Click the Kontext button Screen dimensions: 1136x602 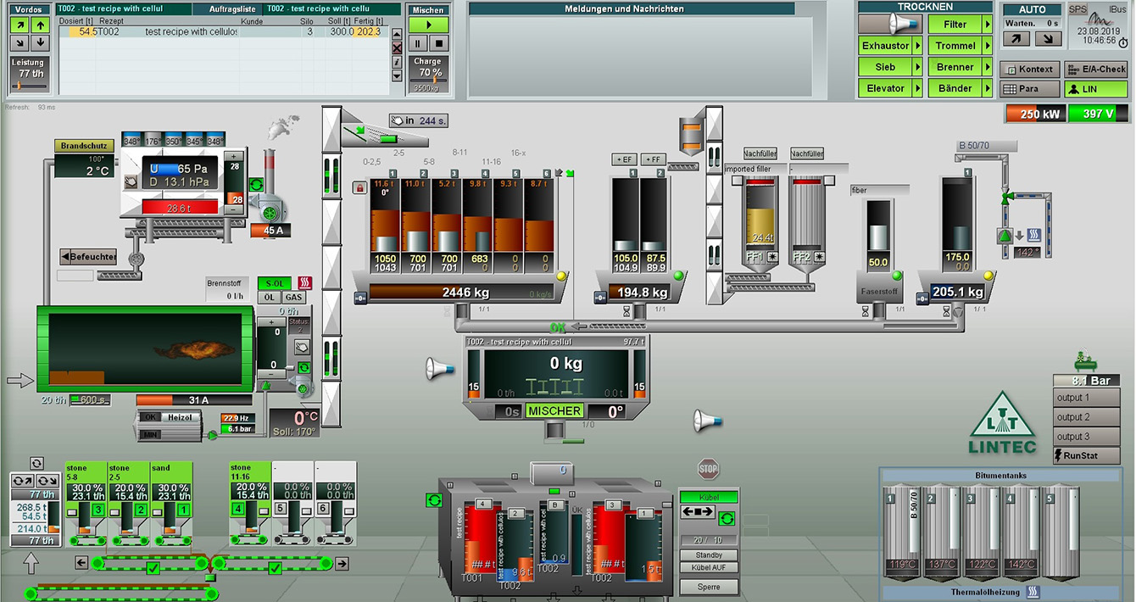tap(1030, 70)
